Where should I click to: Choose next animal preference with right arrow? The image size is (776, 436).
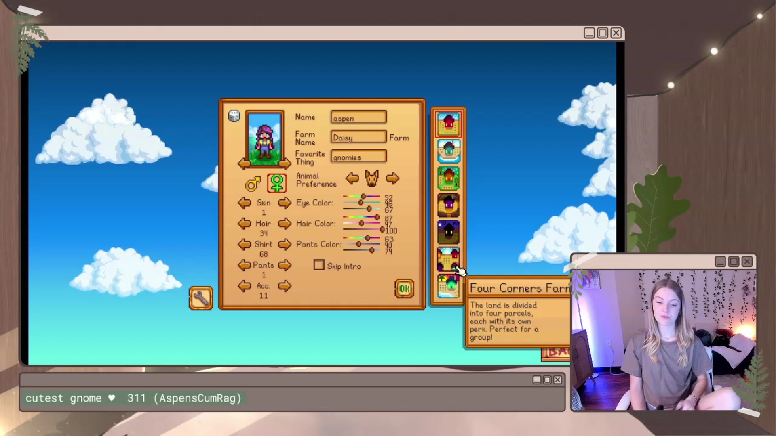pos(392,178)
